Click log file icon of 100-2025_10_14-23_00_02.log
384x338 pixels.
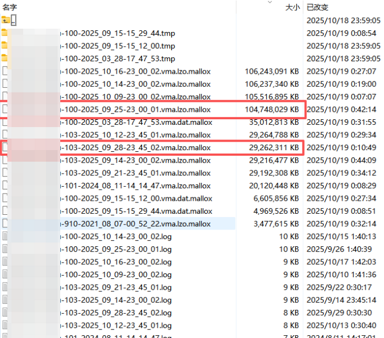(5, 237)
